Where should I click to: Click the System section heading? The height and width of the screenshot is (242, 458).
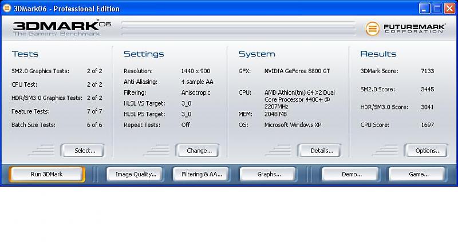(256, 54)
